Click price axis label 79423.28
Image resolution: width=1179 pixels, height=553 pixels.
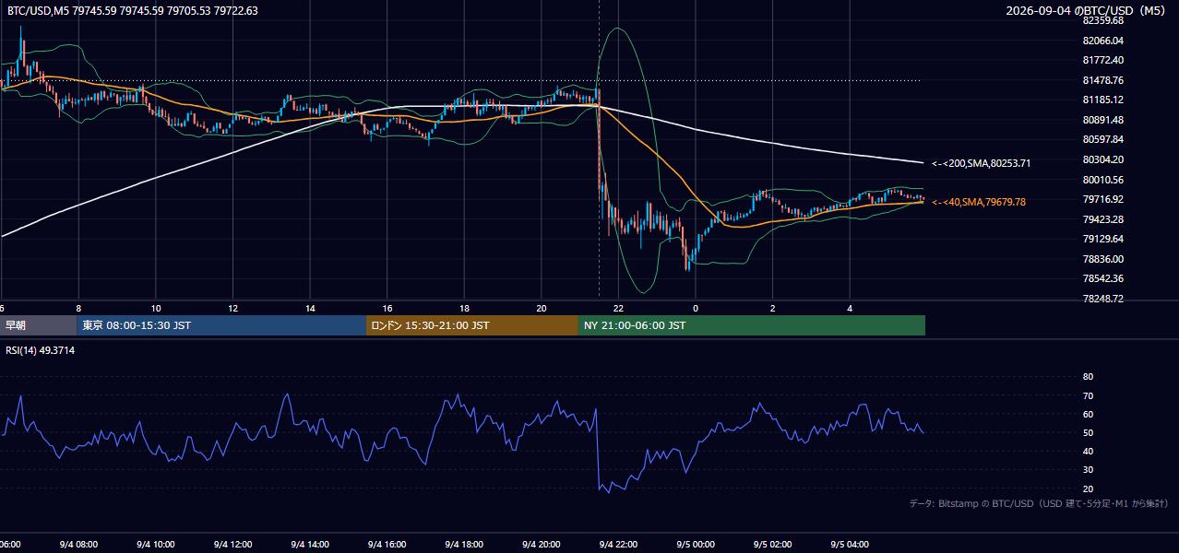[x=1102, y=219]
